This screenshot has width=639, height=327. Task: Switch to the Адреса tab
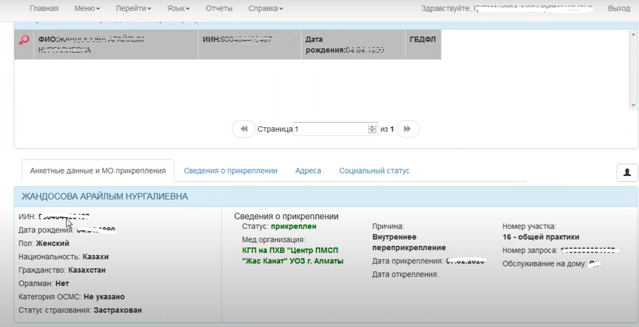pyautogui.click(x=308, y=171)
